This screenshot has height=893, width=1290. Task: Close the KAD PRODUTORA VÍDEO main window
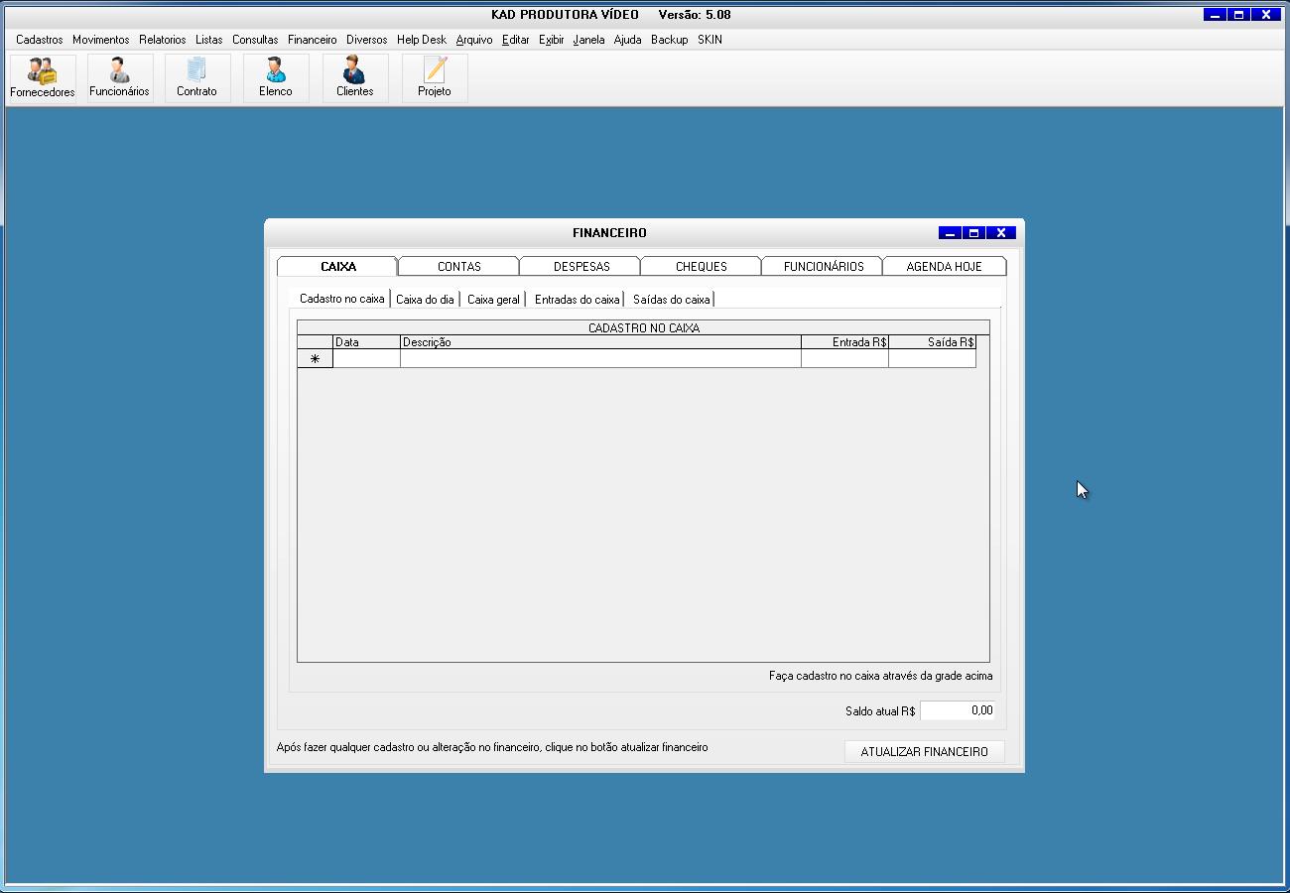pos(1265,15)
